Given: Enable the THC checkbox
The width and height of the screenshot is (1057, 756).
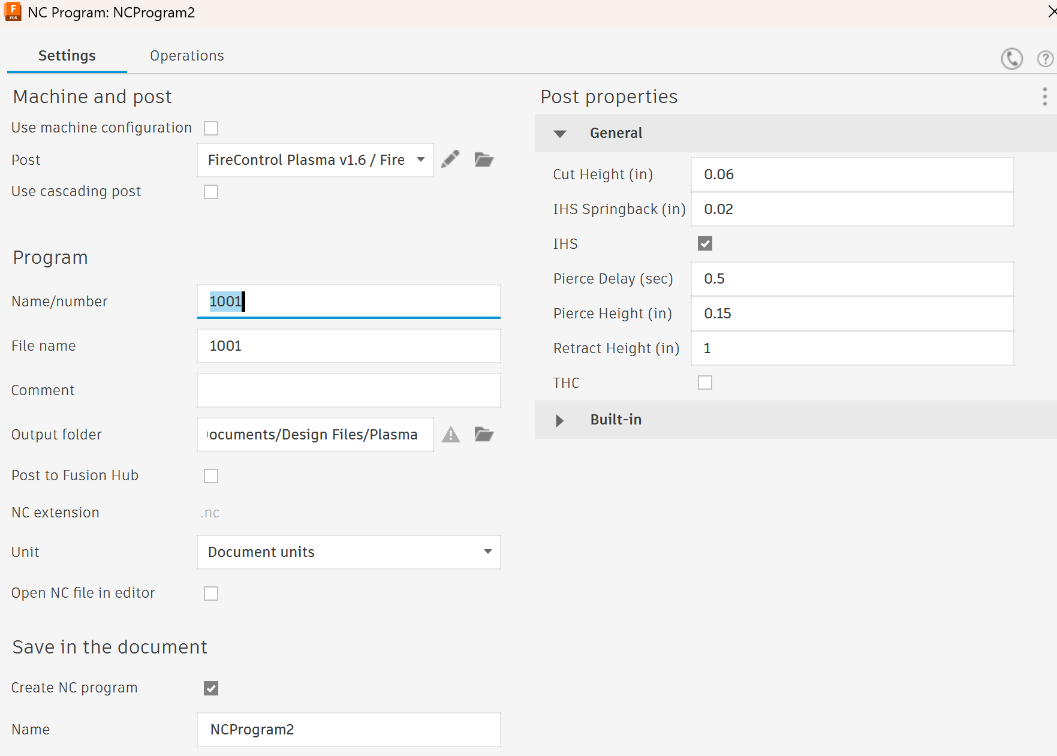Looking at the screenshot, I should [705, 382].
